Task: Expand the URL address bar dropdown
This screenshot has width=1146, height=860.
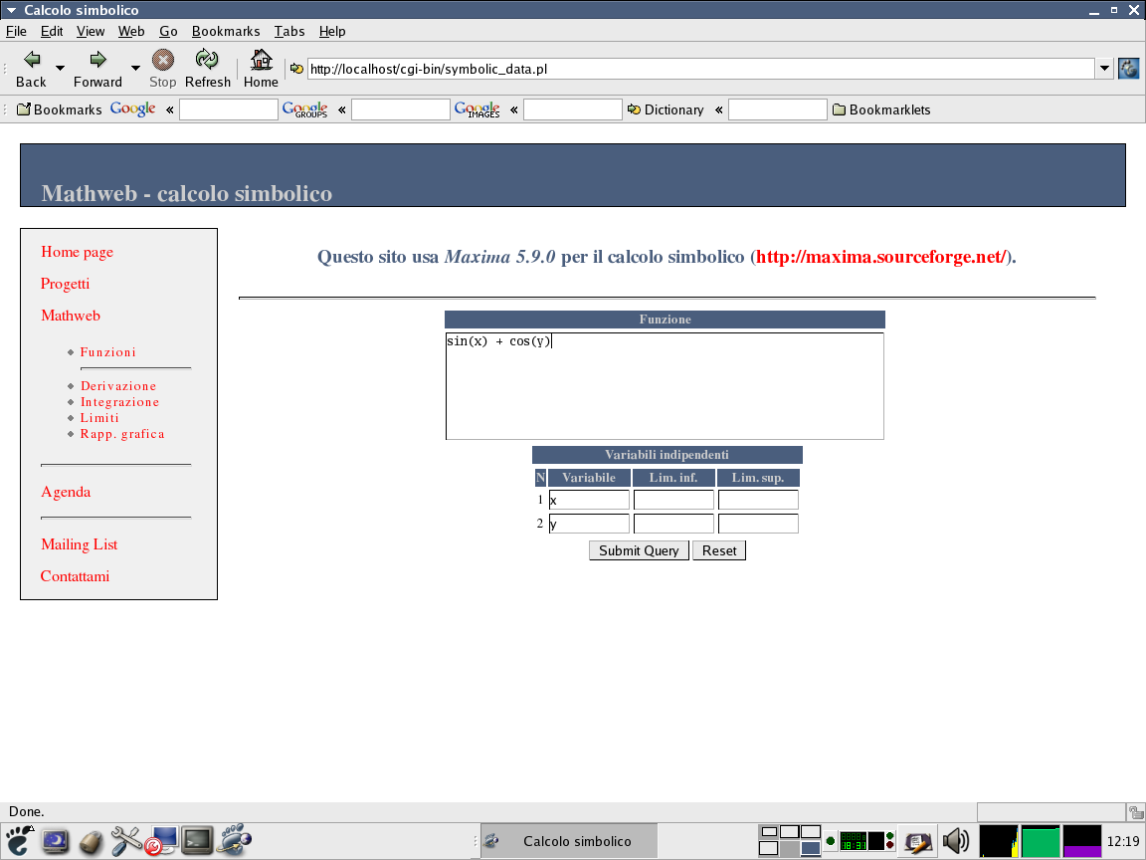Action: [x=1104, y=69]
